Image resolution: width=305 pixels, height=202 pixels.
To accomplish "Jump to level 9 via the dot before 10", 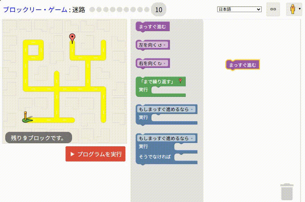I will [147, 9].
